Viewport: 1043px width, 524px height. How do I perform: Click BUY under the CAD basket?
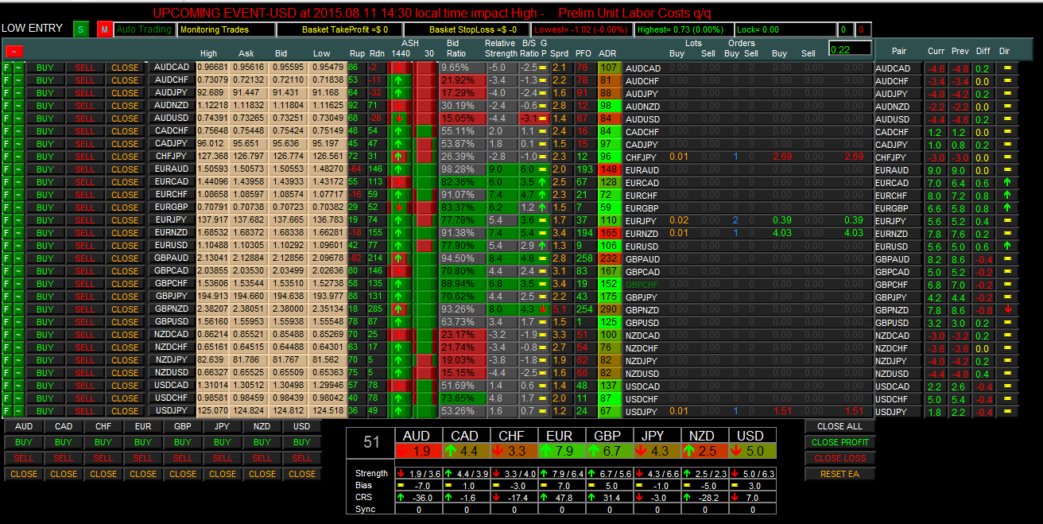click(x=64, y=442)
